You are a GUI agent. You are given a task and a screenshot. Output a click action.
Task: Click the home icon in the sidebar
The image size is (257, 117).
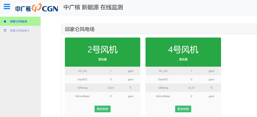pyautogui.click(x=5, y=21)
